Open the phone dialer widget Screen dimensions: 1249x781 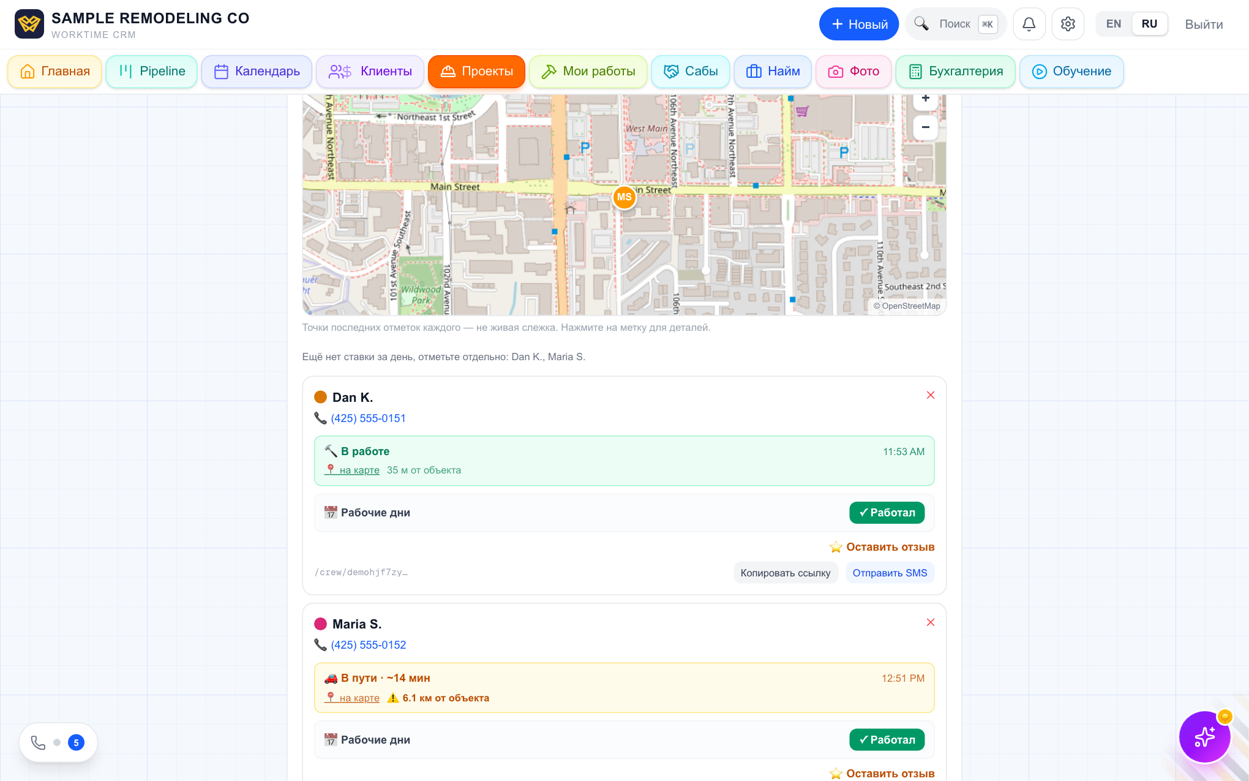[58, 742]
